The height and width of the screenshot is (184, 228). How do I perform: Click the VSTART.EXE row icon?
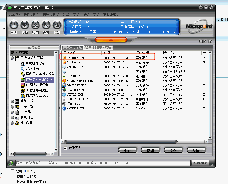[64, 95]
